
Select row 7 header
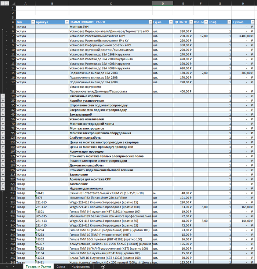pyautogui.click(x=13, y=36)
